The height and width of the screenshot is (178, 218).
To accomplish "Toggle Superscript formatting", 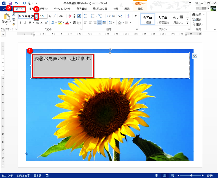I will (x=47, y=23).
